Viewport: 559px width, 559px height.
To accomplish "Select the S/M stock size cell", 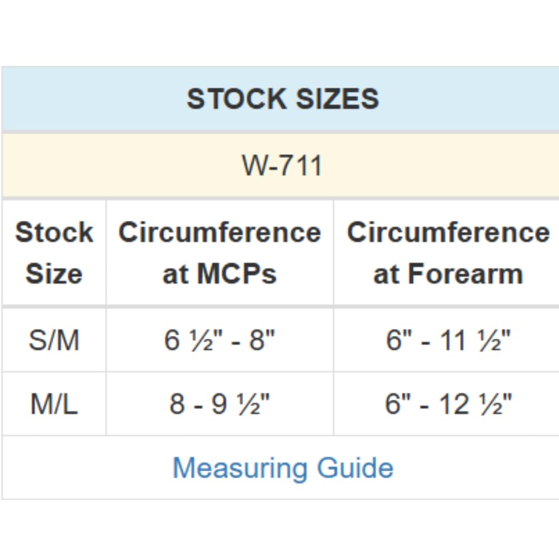I will (x=54, y=340).
